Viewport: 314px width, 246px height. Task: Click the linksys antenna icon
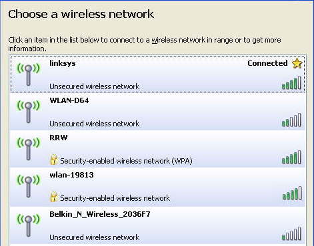point(28,74)
